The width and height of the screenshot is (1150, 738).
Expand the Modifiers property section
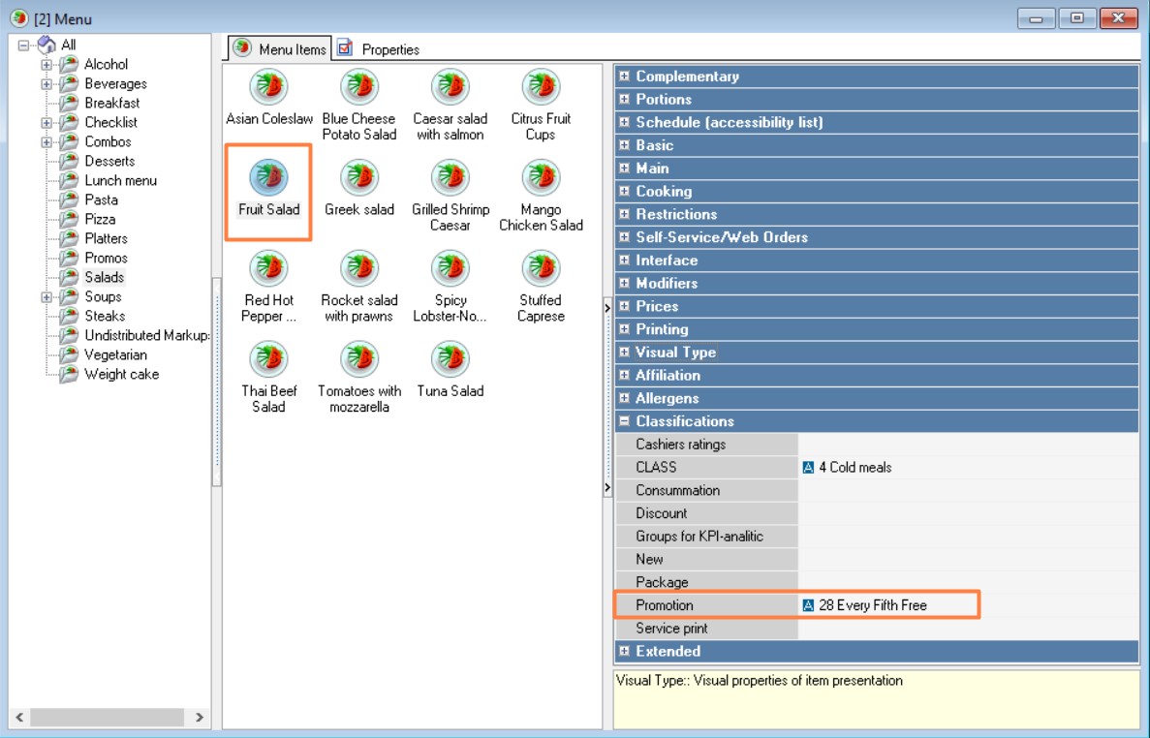pyautogui.click(x=625, y=284)
